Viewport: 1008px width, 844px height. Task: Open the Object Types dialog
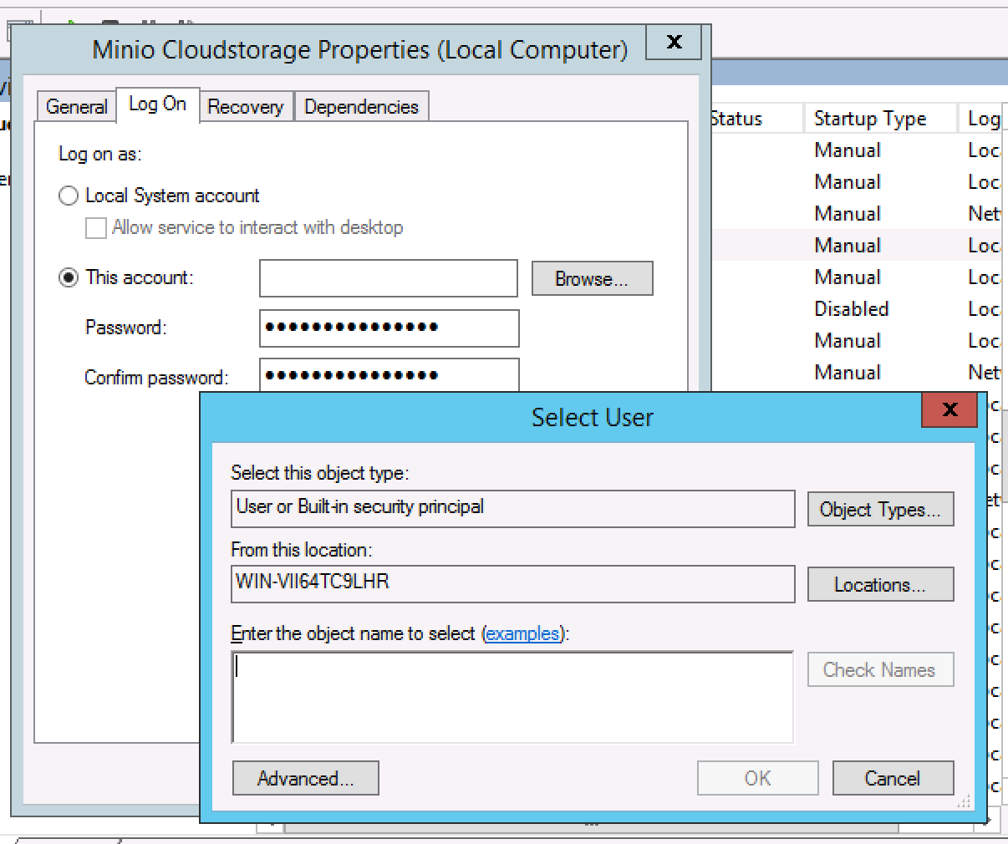click(880, 510)
